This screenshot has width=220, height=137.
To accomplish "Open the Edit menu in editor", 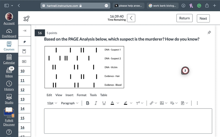I will click(x=49, y=95).
